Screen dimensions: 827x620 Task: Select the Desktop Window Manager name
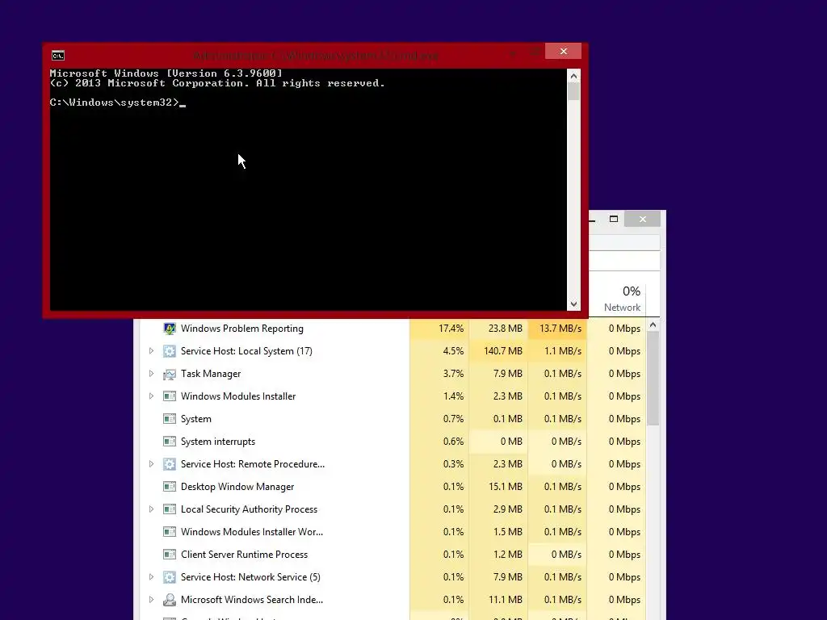[237, 487]
